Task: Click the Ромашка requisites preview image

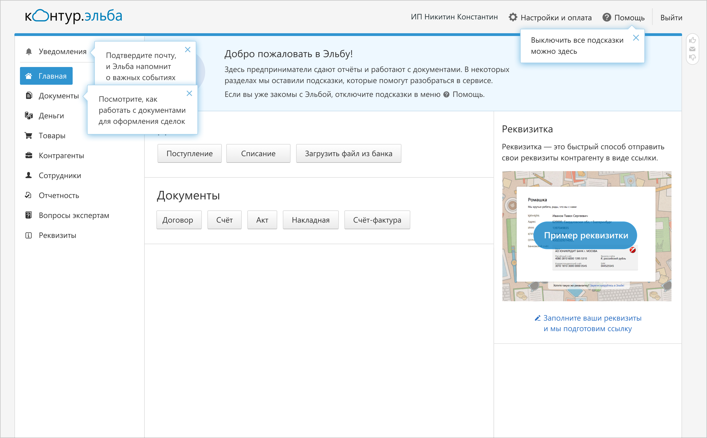Action: pos(587,236)
